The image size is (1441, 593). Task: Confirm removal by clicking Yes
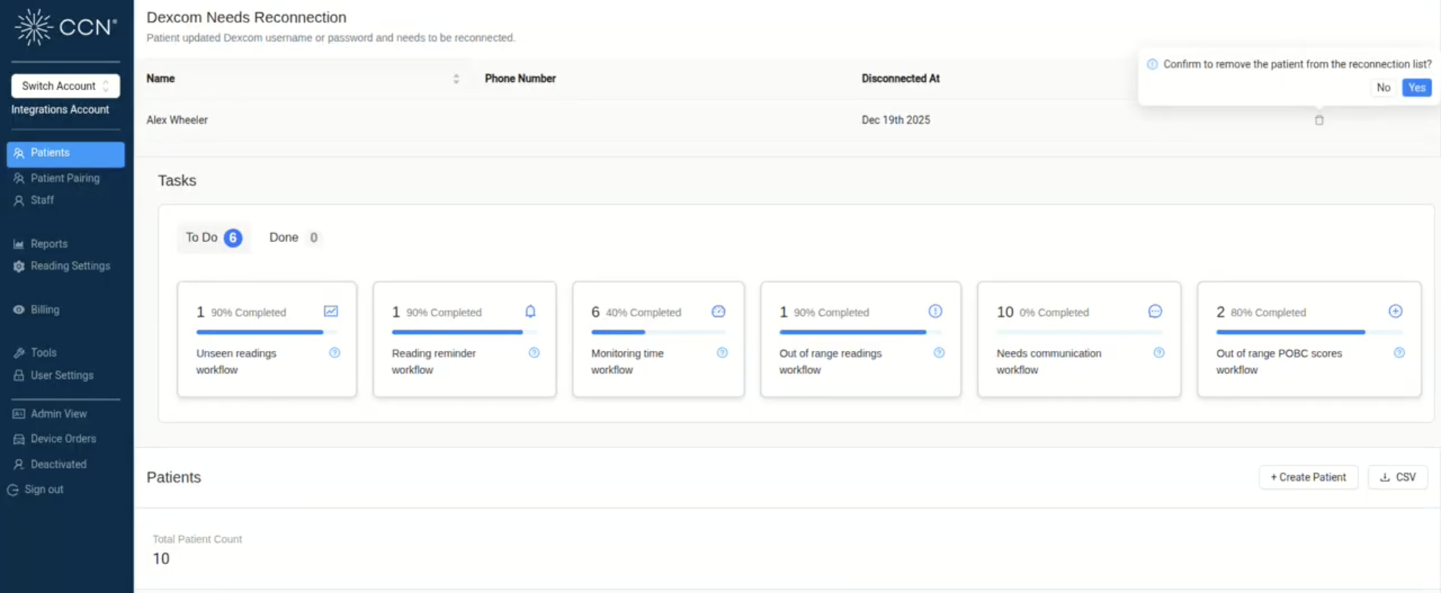(1417, 88)
